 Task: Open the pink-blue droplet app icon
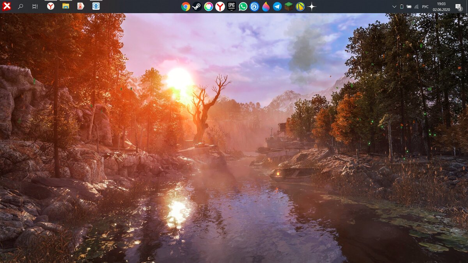click(266, 6)
